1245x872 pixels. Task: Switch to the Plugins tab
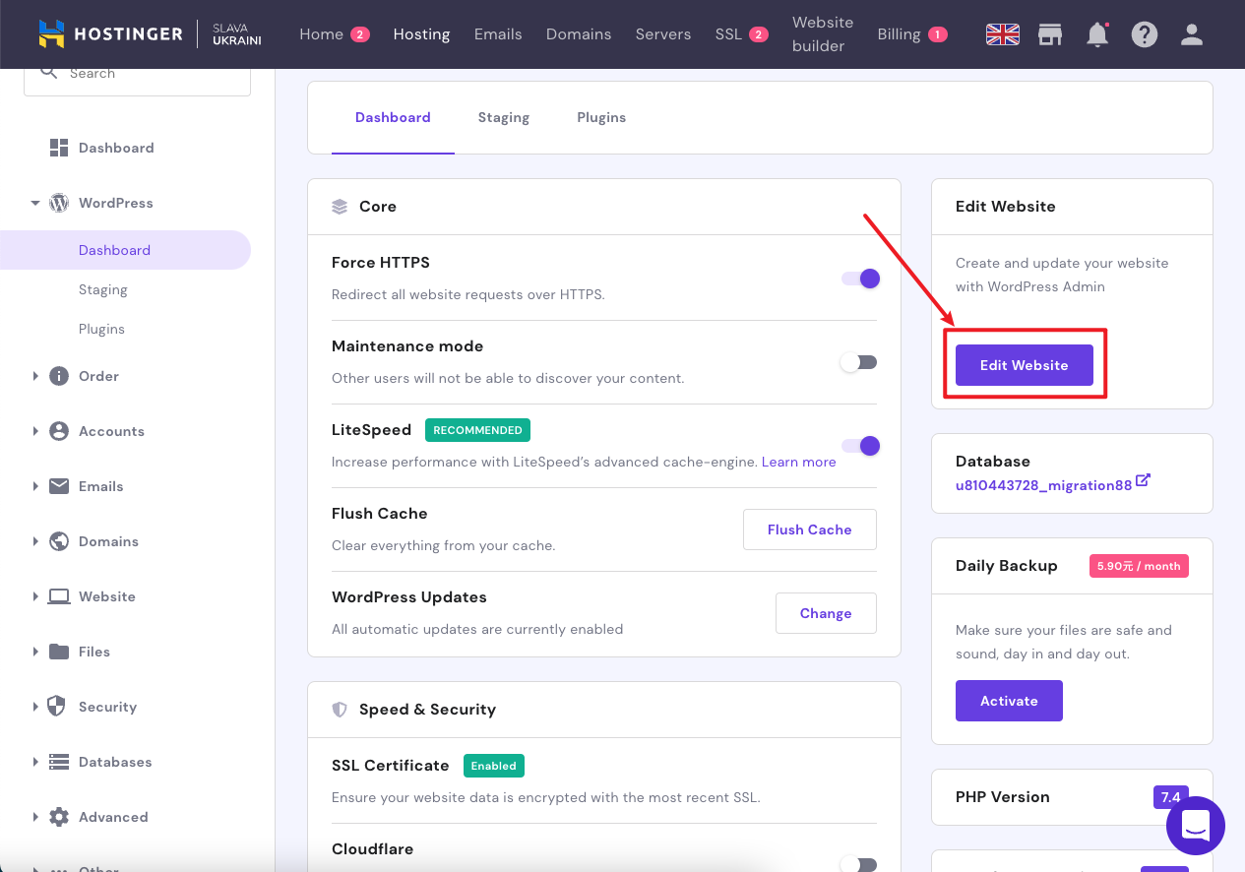point(601,117)
